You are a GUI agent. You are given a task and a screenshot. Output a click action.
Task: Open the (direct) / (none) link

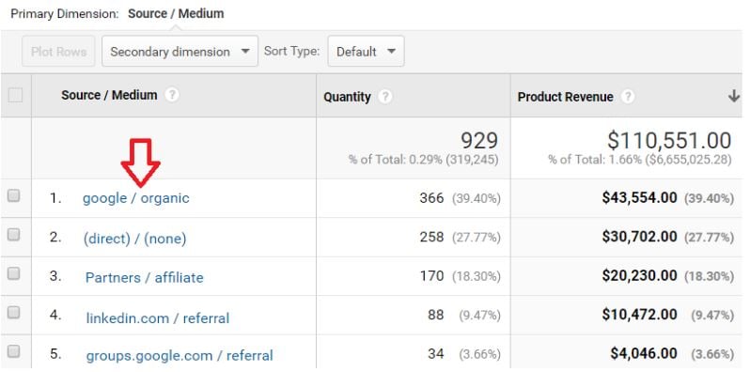(134, 238)
